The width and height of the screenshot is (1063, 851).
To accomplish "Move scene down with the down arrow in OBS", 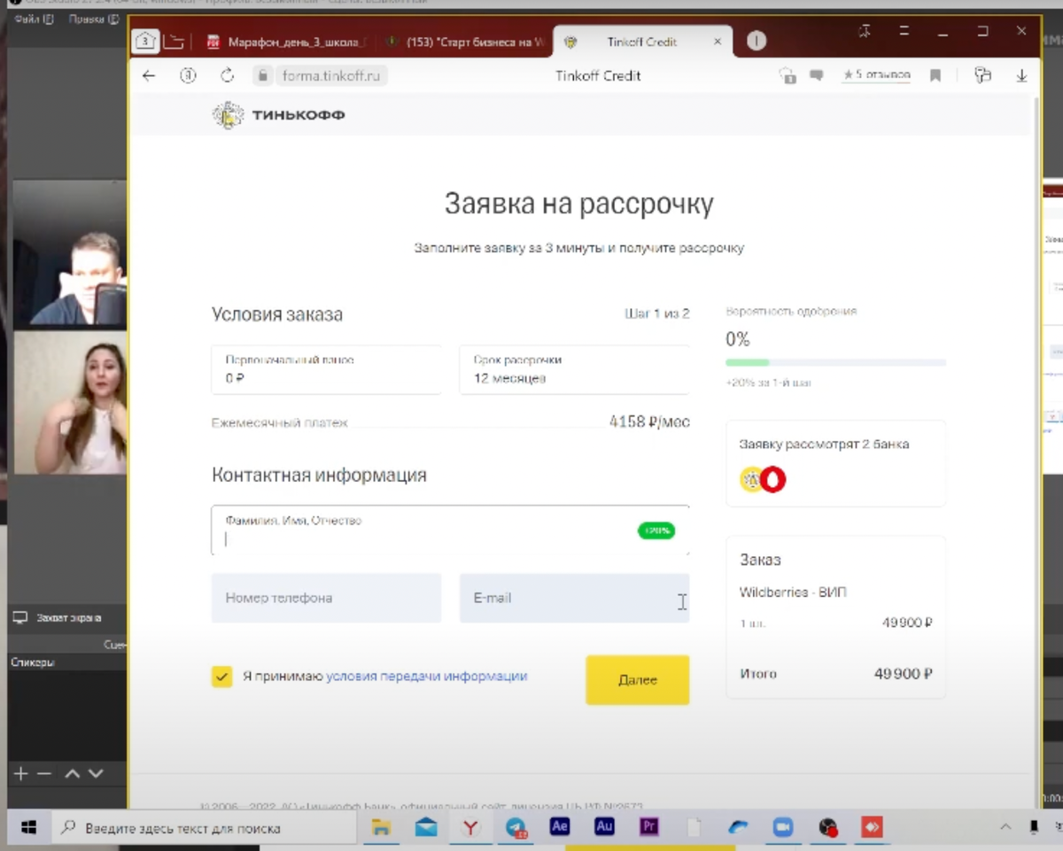I will [x=96, y=774].
